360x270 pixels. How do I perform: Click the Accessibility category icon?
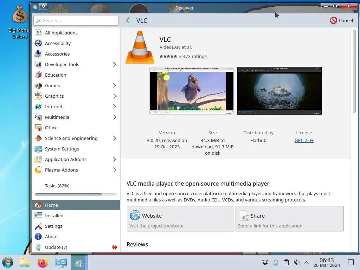[x=38, y=43]
